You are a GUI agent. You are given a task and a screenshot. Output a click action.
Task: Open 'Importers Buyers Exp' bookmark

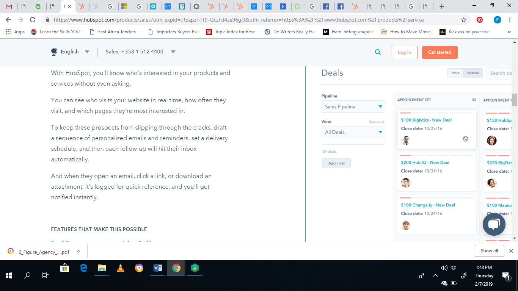[x=173, y=32]
